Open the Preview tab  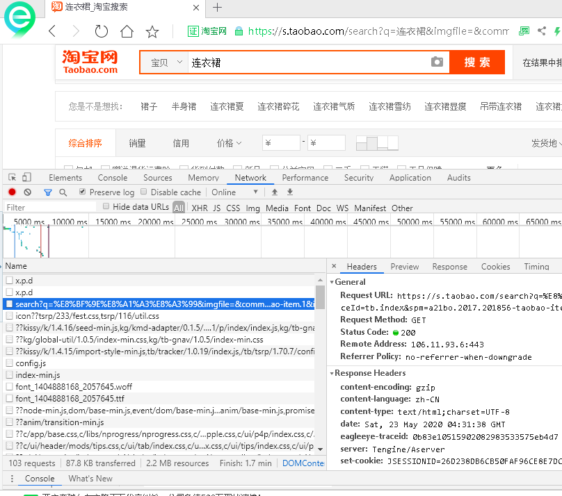coord(405,267)
